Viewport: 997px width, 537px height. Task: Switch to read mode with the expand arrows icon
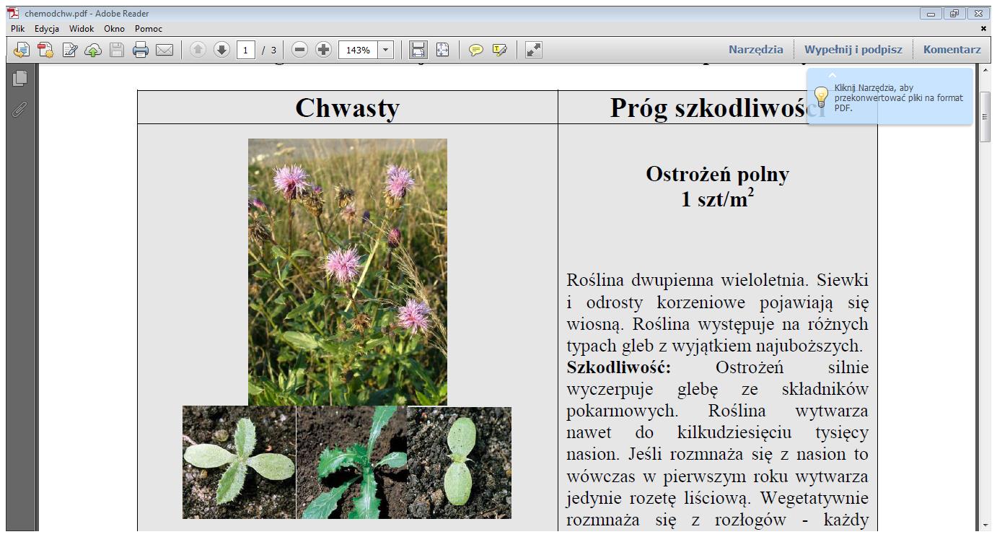(x=534, y=50)
